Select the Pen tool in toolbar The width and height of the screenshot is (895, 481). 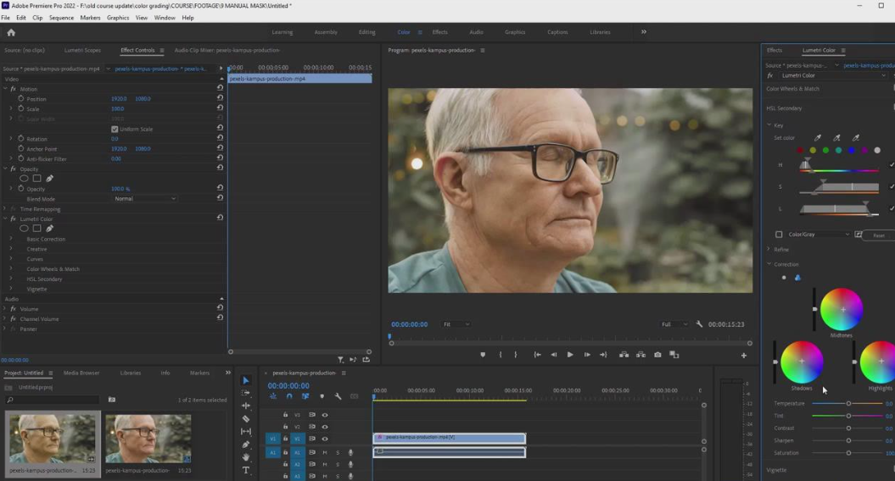[x=246, y=445]
